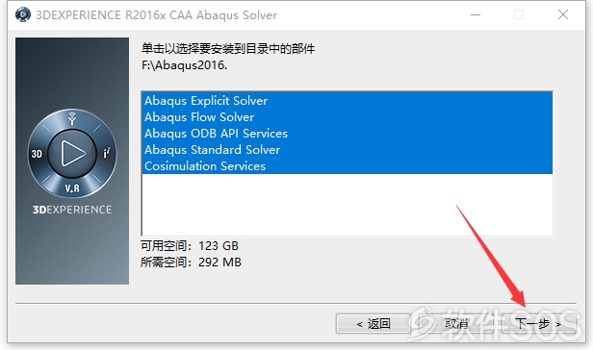Click the 3D quadrant of the compass
This screenshot has width=593, height=350.
pos(37,154)
